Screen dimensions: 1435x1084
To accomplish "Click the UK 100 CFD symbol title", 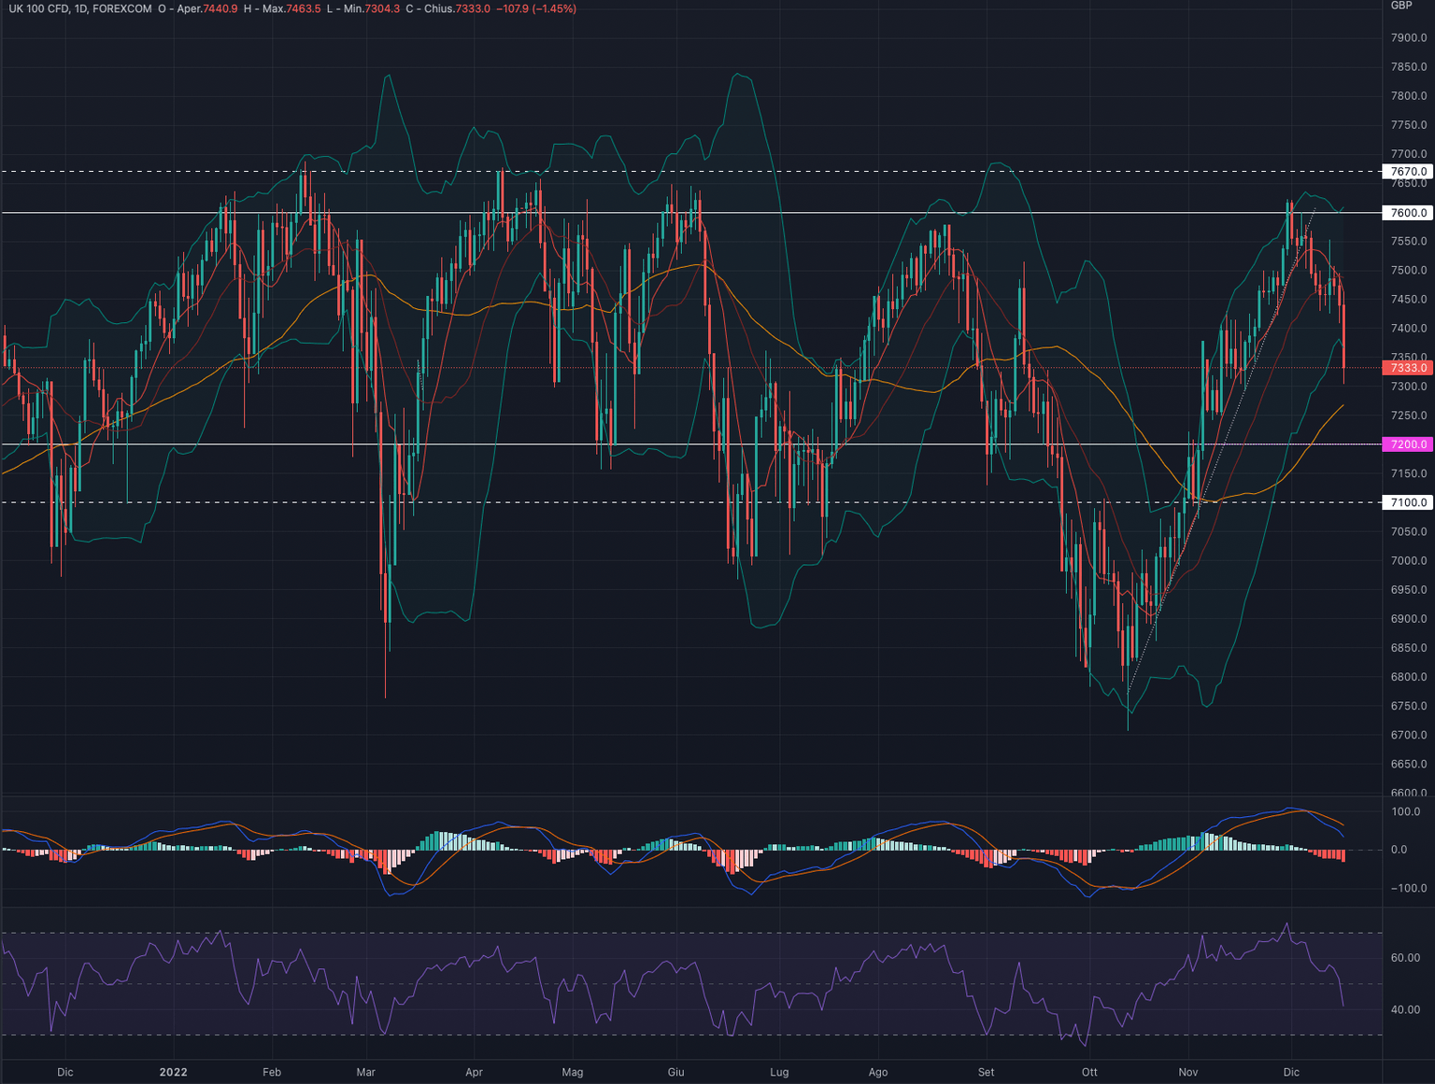I will coord(79,8).
